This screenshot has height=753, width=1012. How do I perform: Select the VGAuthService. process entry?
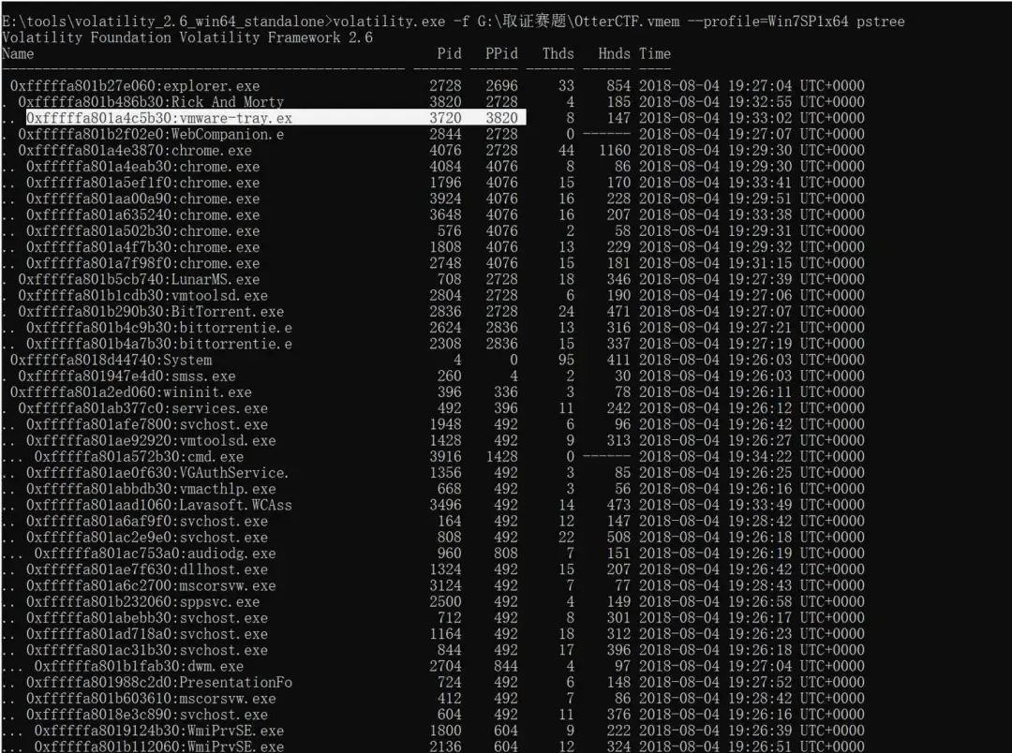pos(156,473)
